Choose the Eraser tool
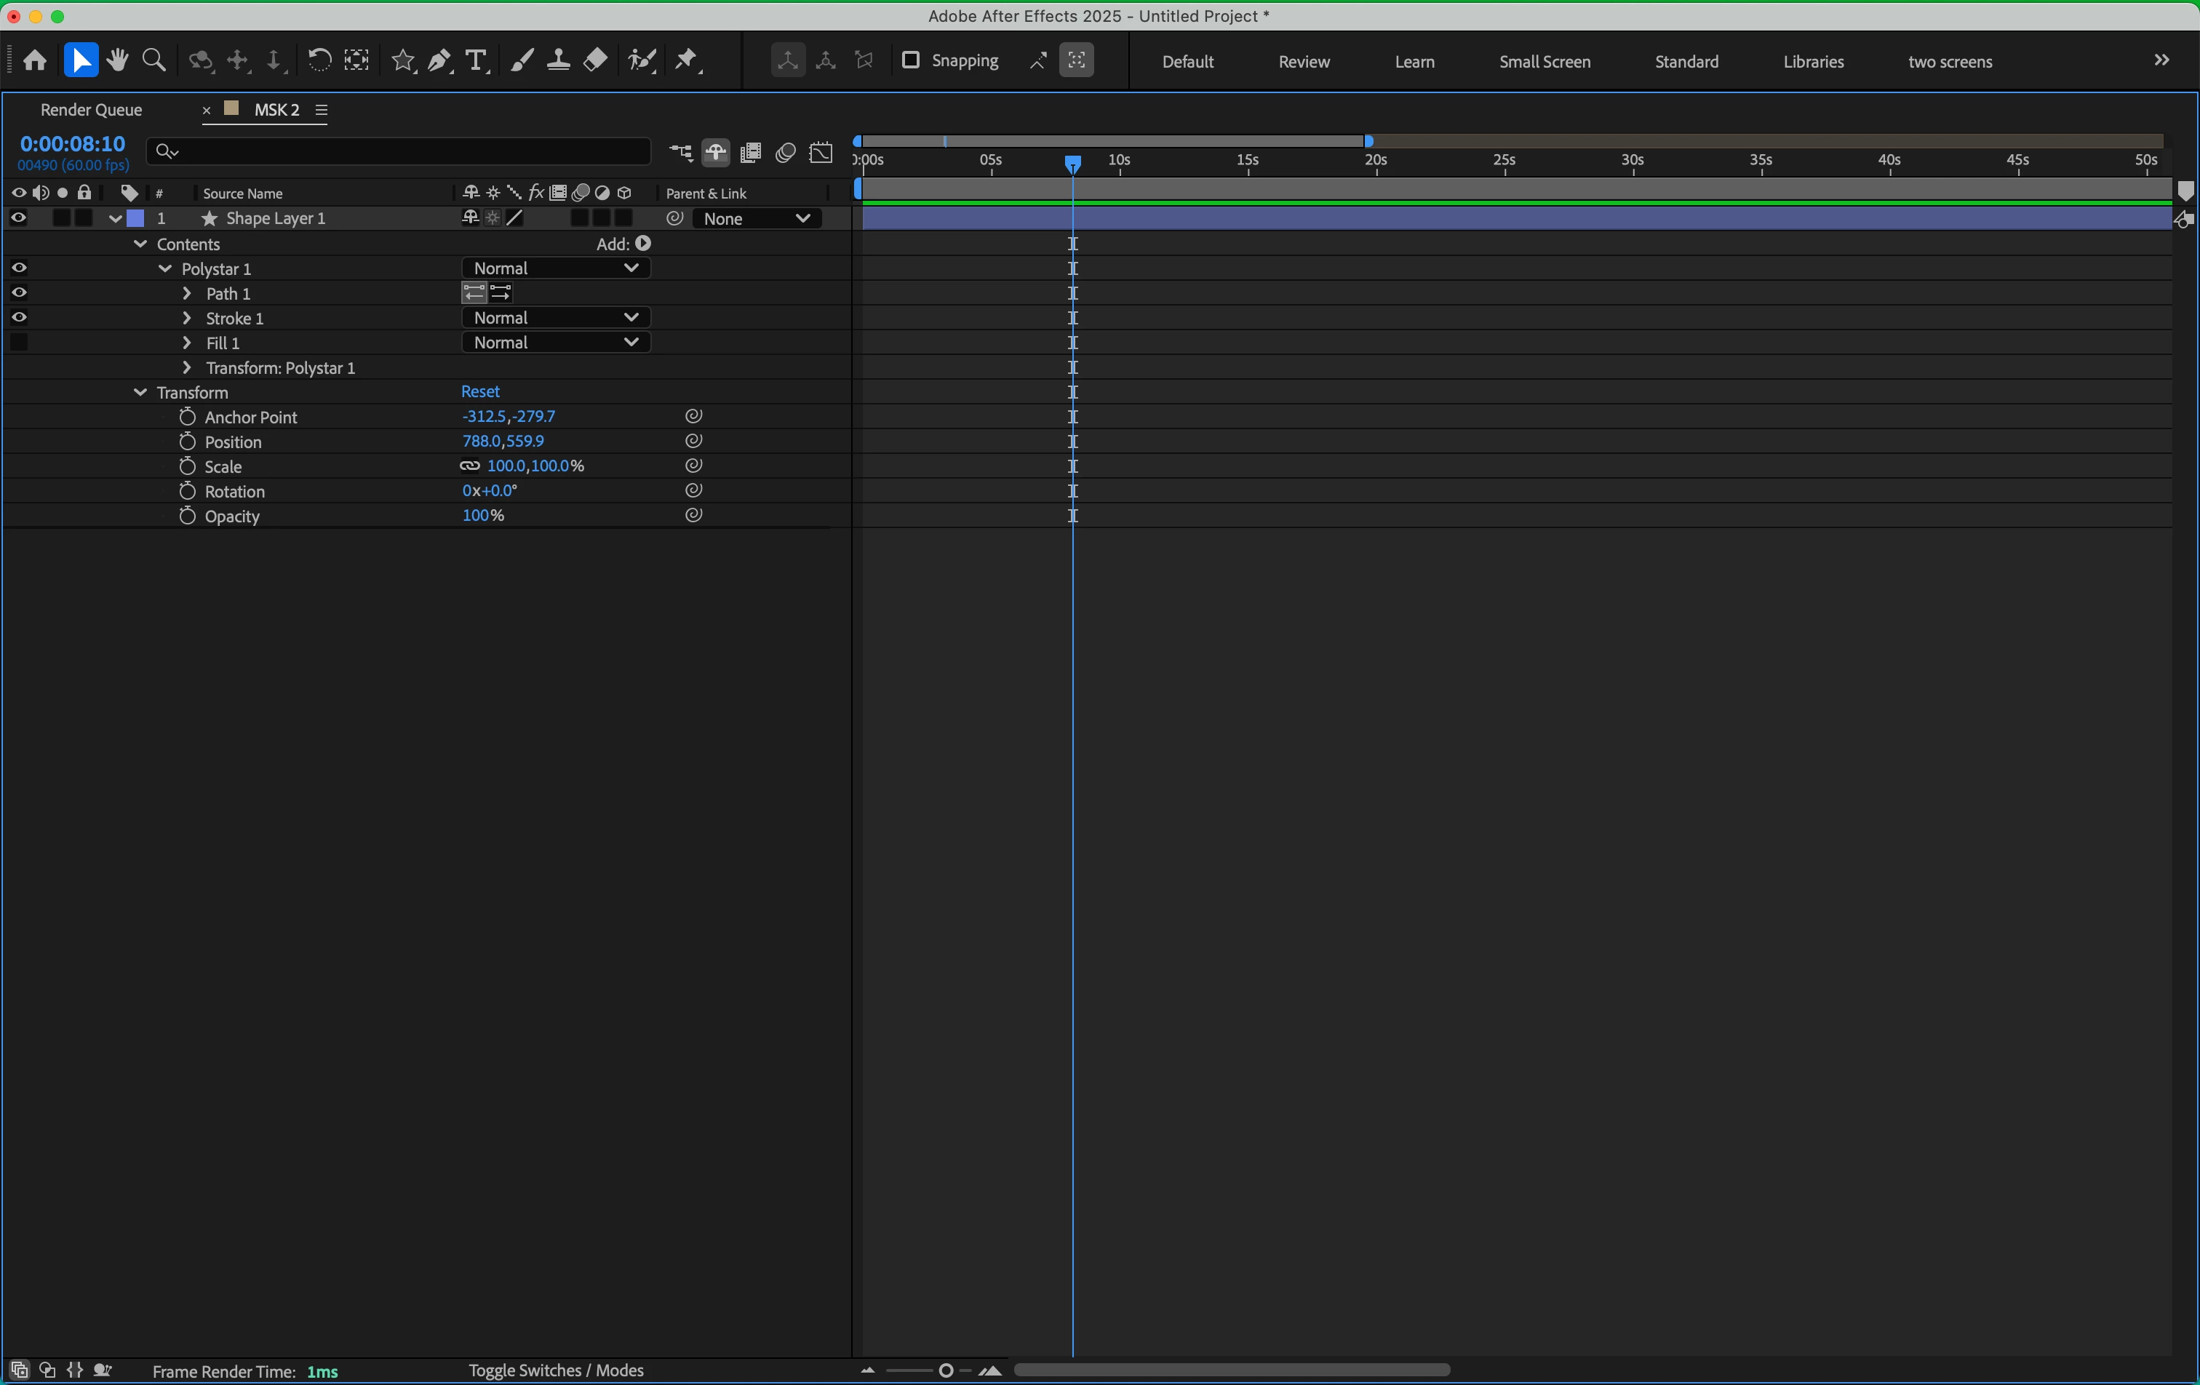The width and height of the screenshot is (2200, 1385). click(x=596, y=61)
